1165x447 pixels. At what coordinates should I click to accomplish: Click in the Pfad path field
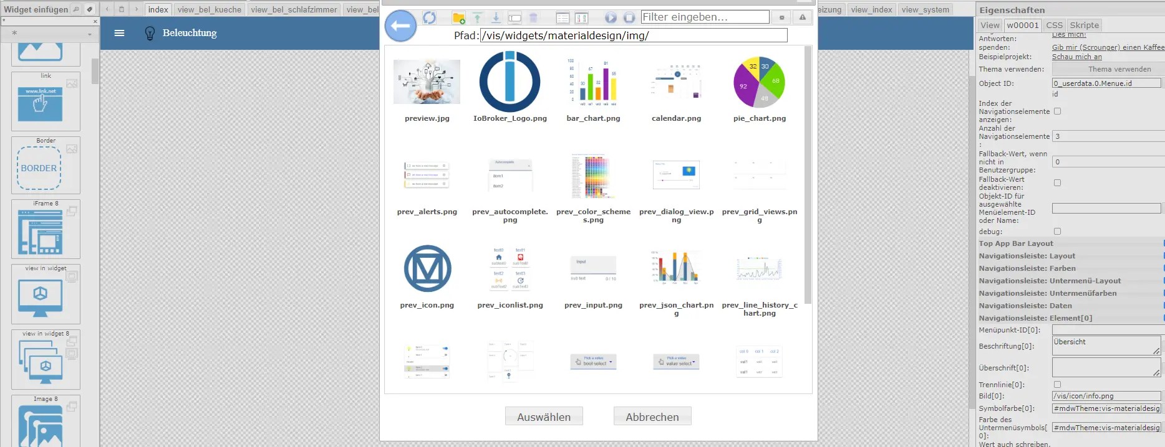point(633,35)
